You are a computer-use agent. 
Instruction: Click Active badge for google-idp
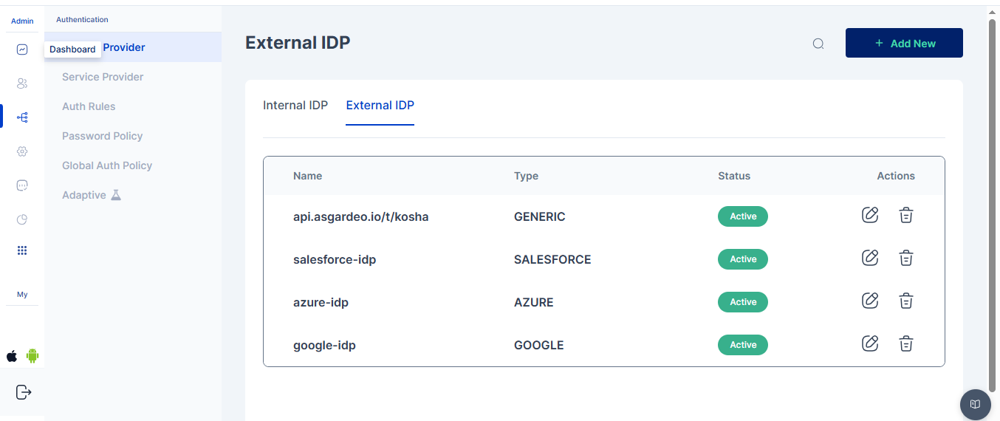coord(743,345)
